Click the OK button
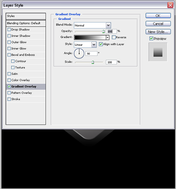 [158, 16]
